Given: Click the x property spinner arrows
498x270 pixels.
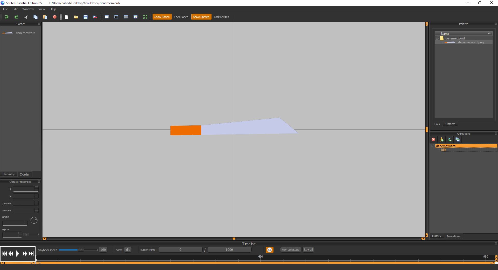Looking at the screenshot, I should (x=37, y=189).
